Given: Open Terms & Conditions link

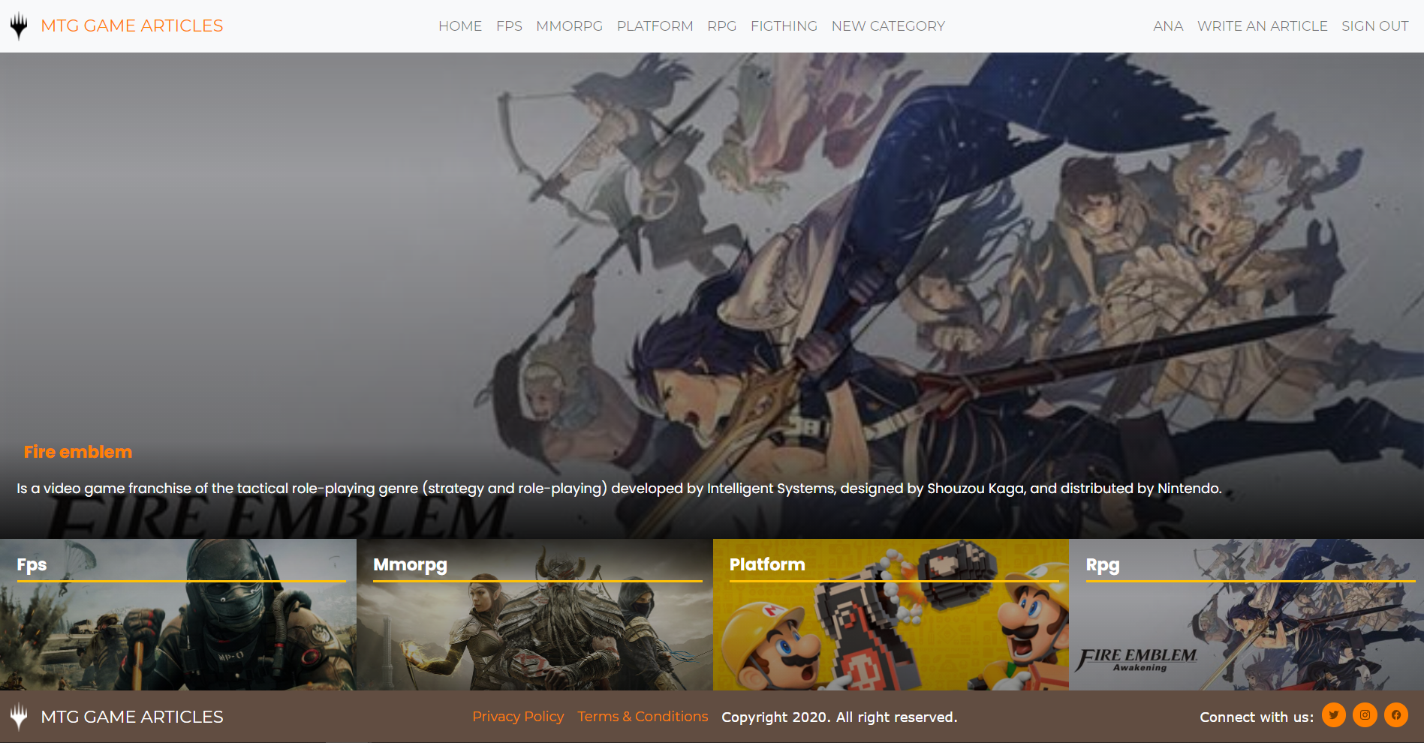Looking at the screenshot, I should (643, 717).
